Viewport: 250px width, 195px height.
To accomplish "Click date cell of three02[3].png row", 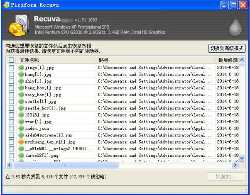I will coord(228,155).
